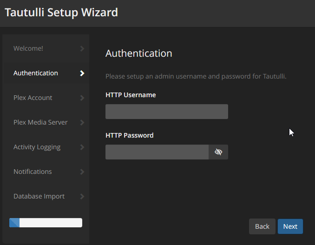
Task: Open the Plex Media Server step
Action: pos(40,122)
